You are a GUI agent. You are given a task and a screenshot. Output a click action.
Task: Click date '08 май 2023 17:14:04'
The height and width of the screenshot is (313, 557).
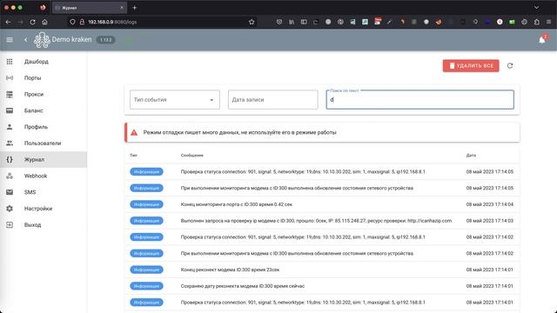489,204
